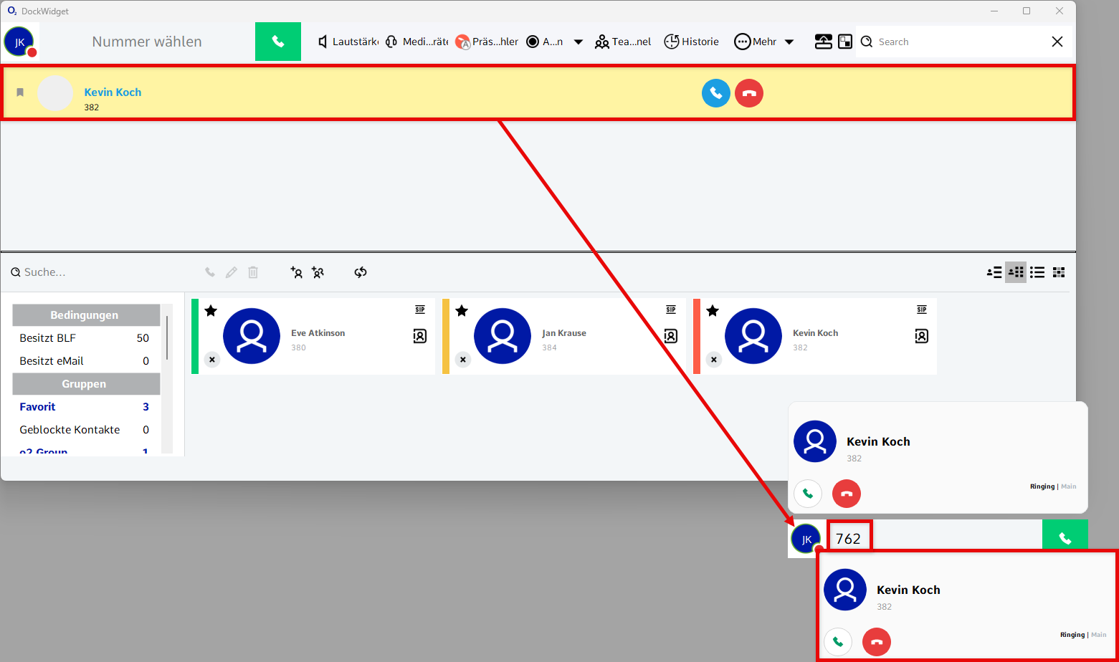Image resolution: width=1119 pixels, height=662 pixels.
Task: Toggle the bookmark flag on incoming call
Action: tap(20, 92)
